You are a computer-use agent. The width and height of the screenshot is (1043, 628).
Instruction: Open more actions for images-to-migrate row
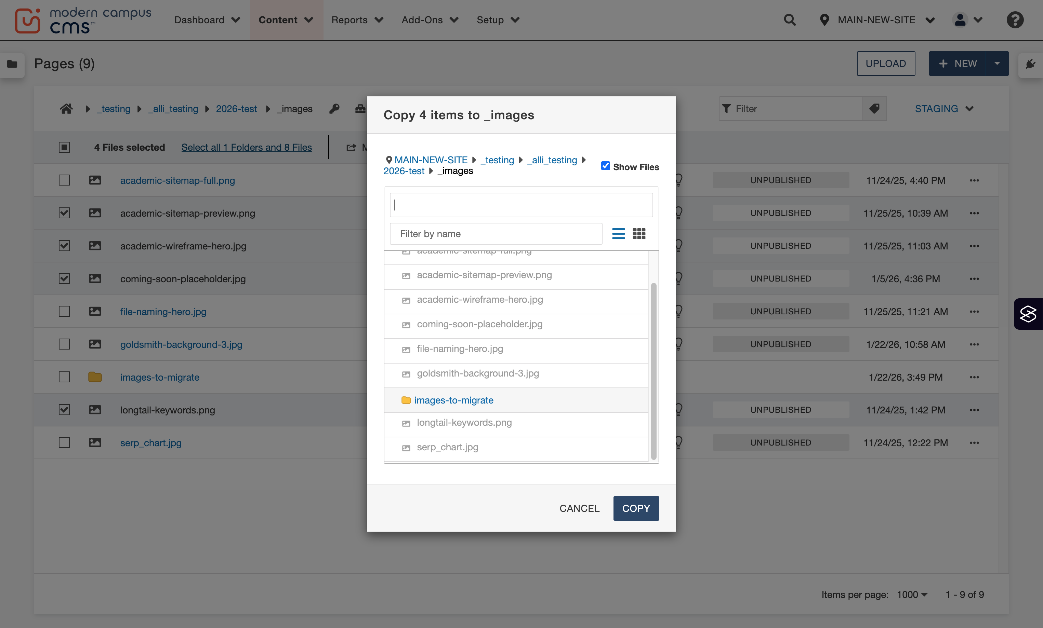coord(974,377)
